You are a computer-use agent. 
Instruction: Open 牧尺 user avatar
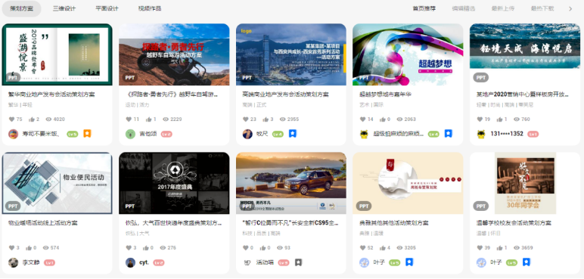click(x=247, y=134)
